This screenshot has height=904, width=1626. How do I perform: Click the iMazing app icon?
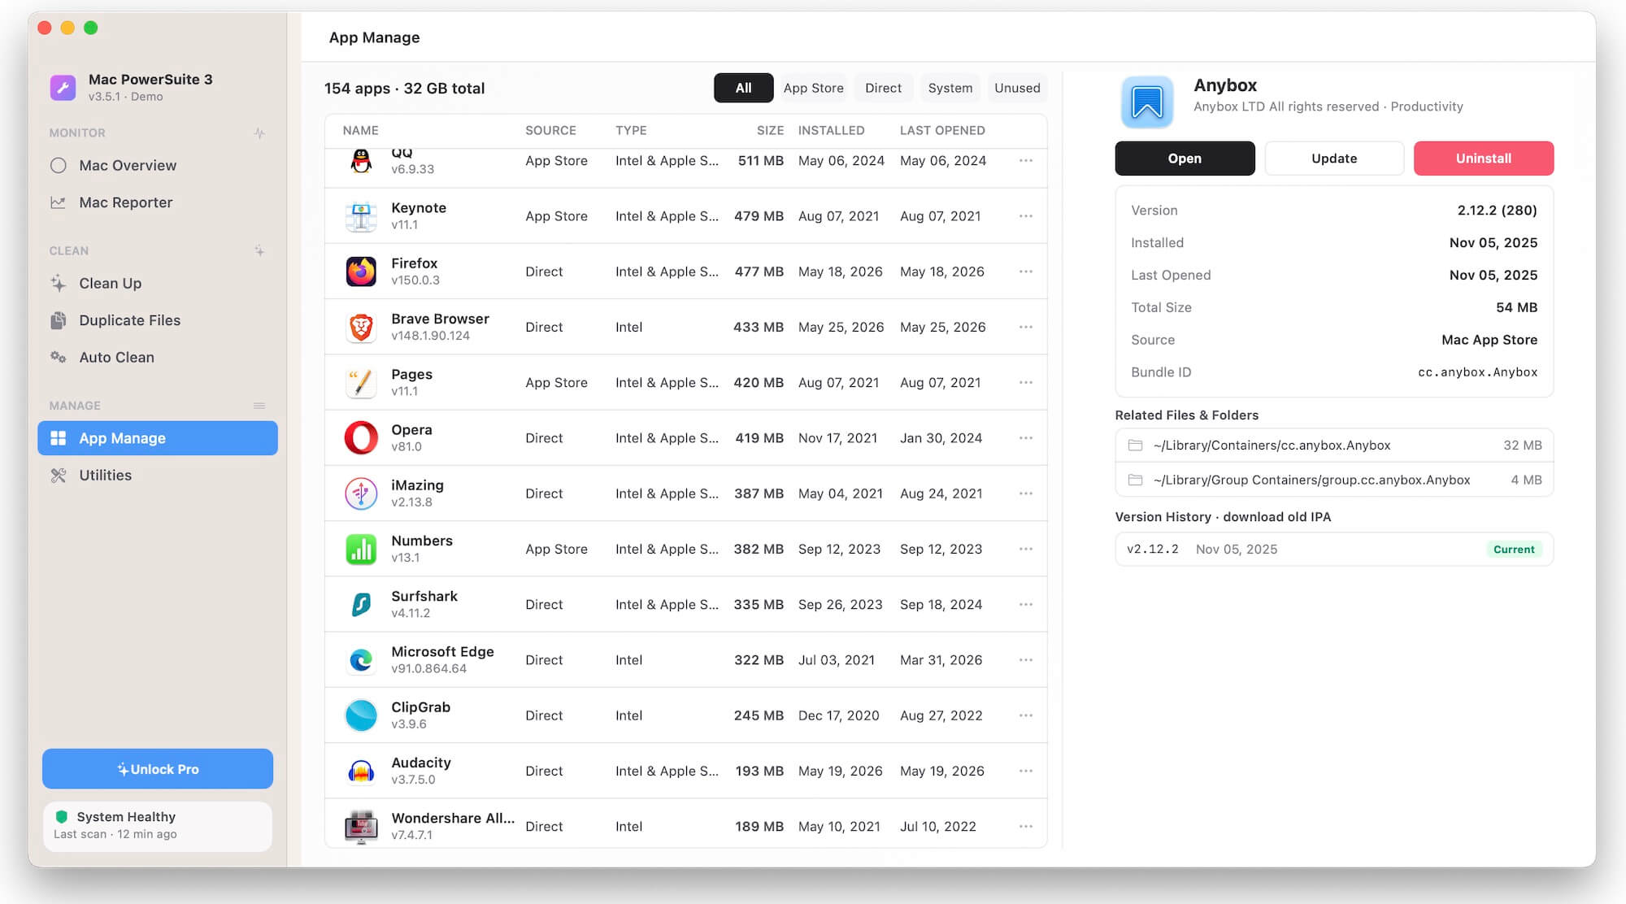pos(361,493)
